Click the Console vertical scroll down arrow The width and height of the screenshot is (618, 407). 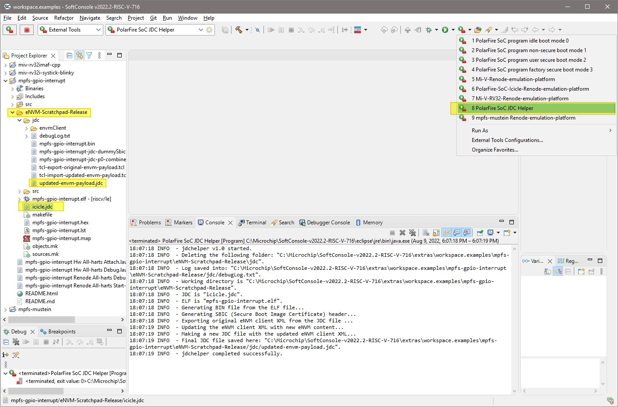point(515,391)
